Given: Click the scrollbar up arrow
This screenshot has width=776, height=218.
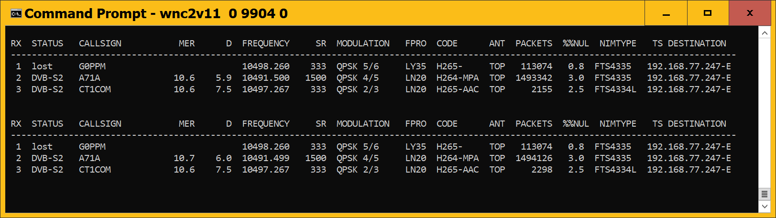Looking at the screenshot, I should coord(764,33).
